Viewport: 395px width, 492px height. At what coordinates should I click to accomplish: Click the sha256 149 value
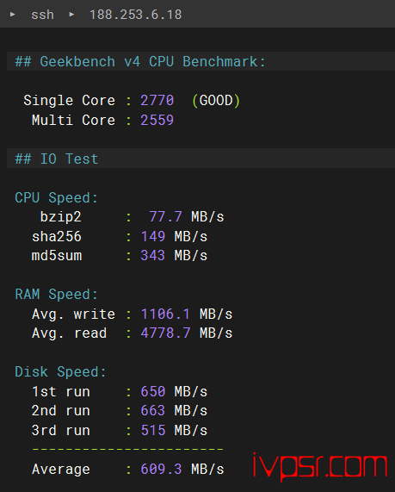coord(152,236)
